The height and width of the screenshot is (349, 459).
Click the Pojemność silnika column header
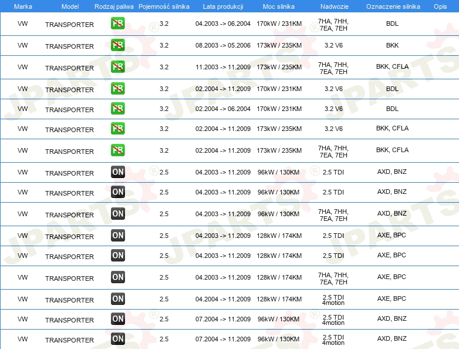pyautogui.click(x=164, y=6)
